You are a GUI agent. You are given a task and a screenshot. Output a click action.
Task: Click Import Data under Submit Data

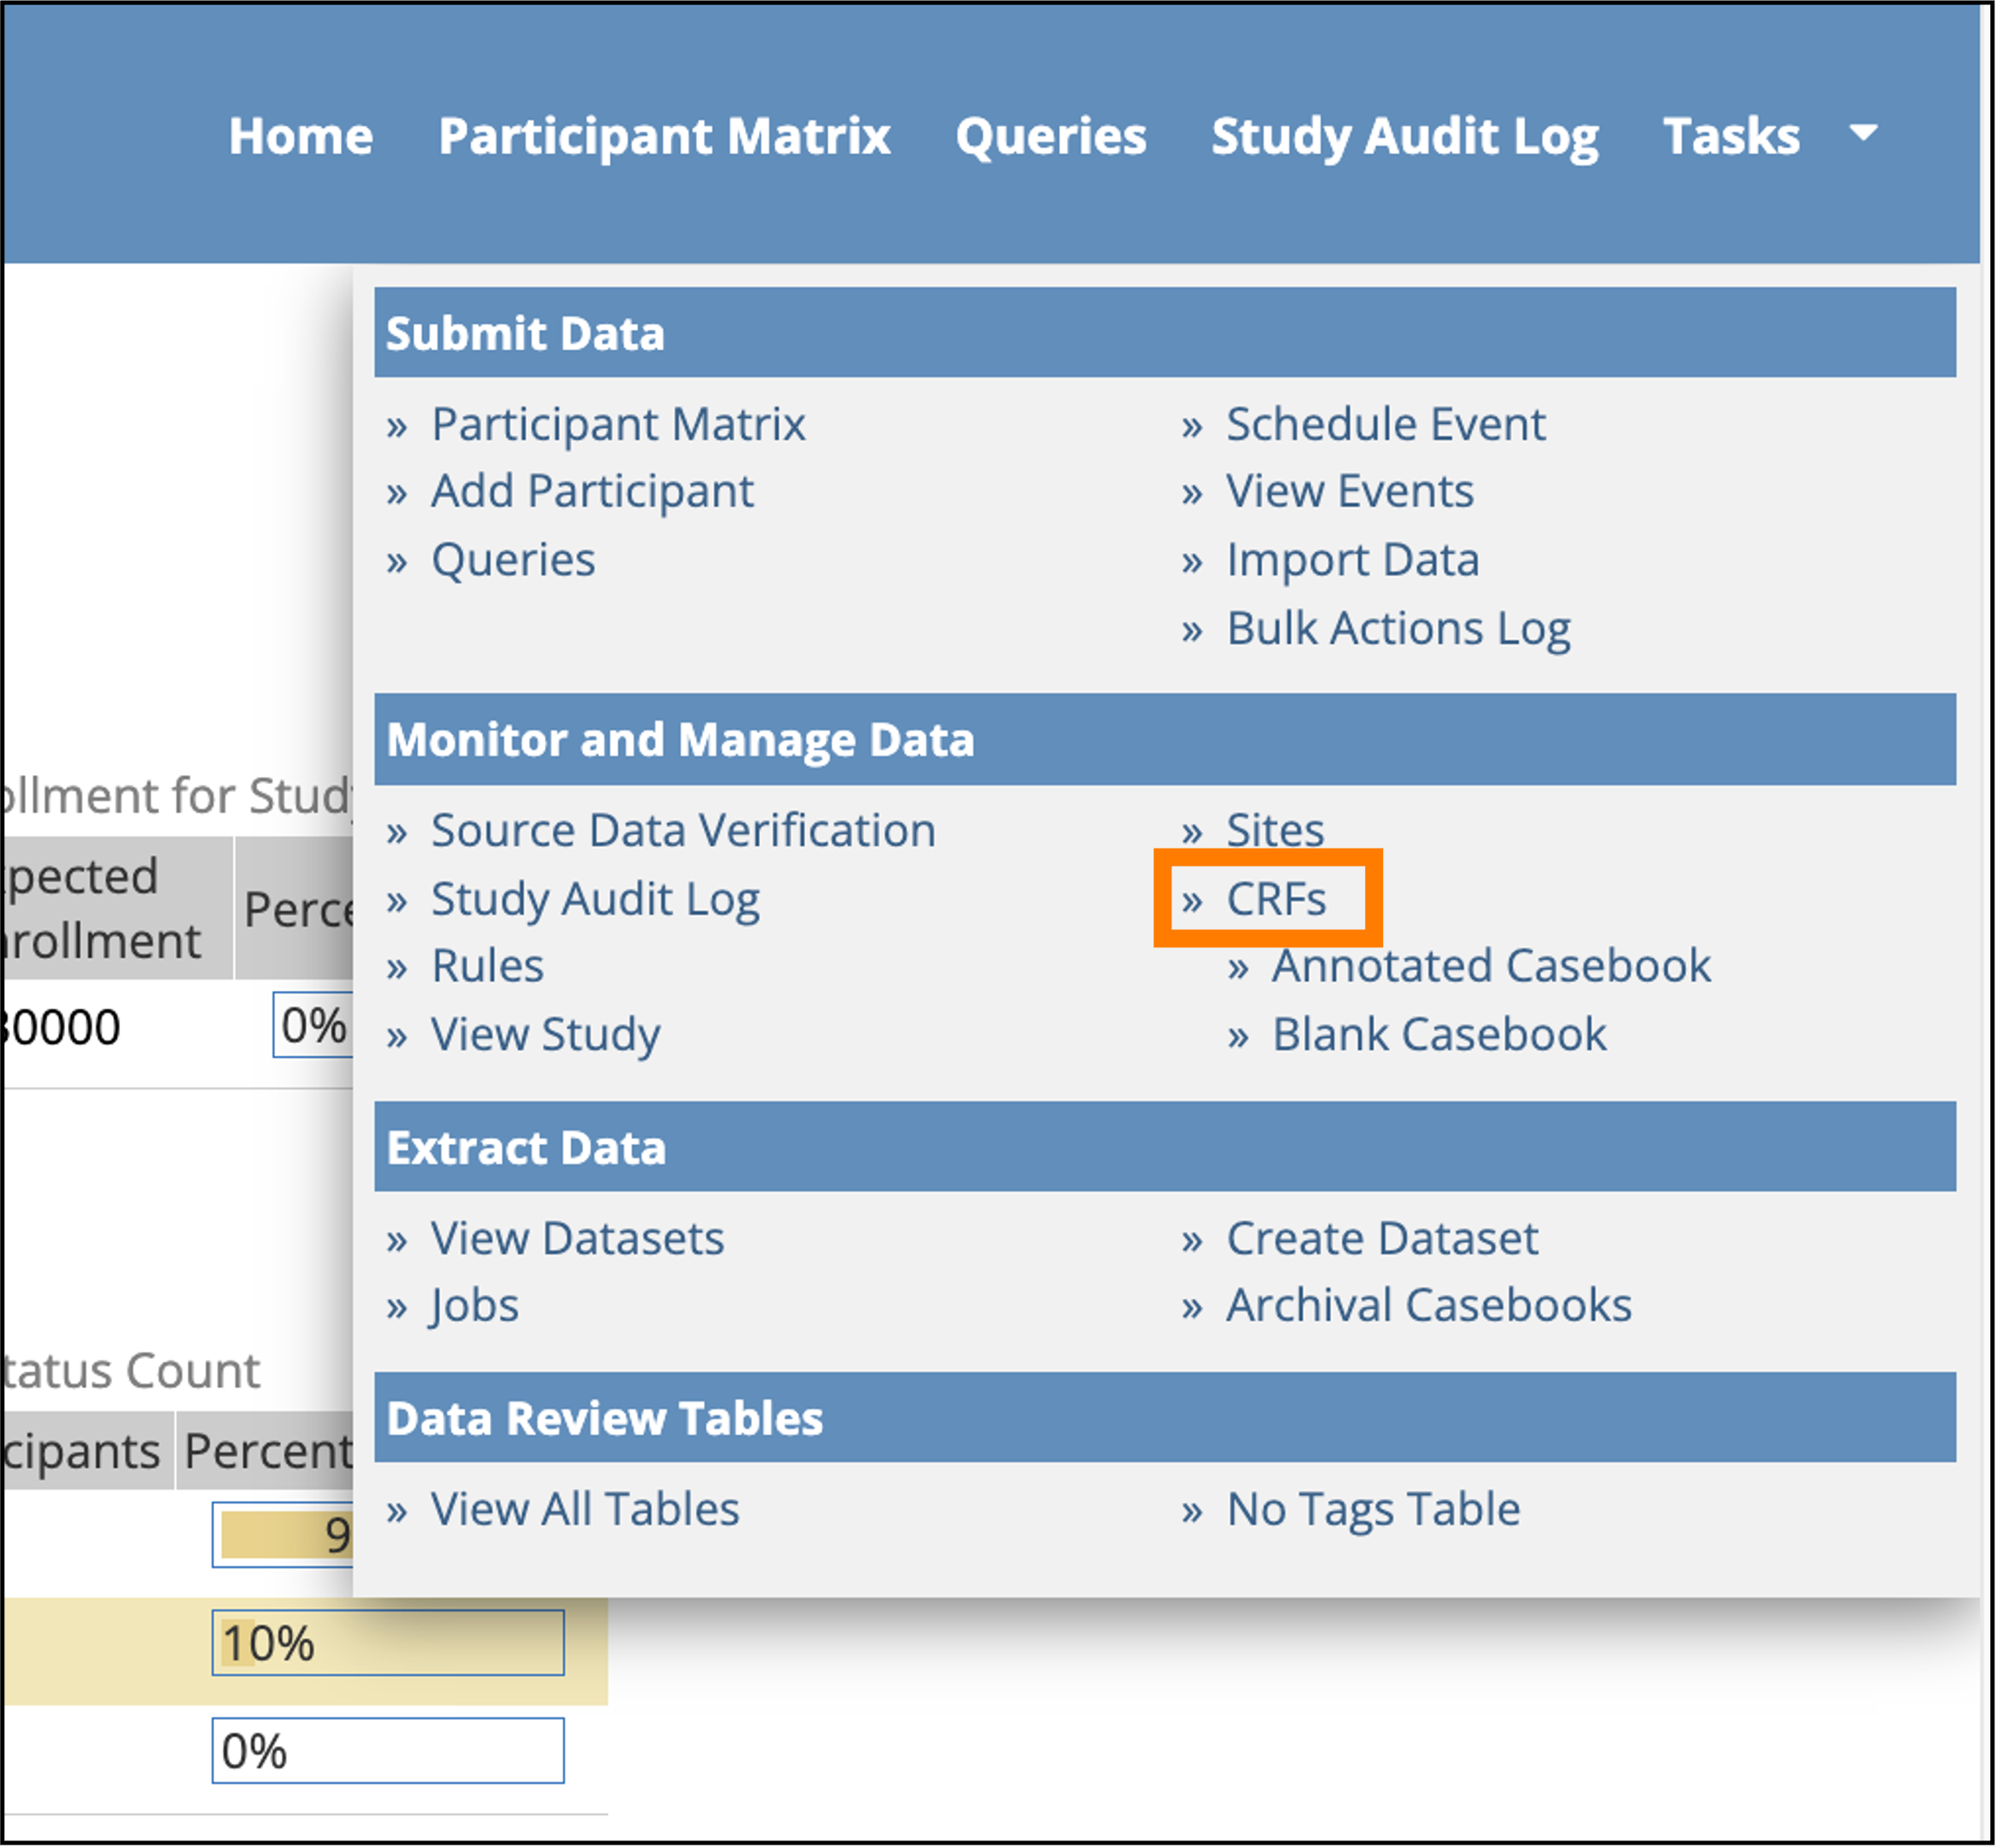pos(1352,559)
